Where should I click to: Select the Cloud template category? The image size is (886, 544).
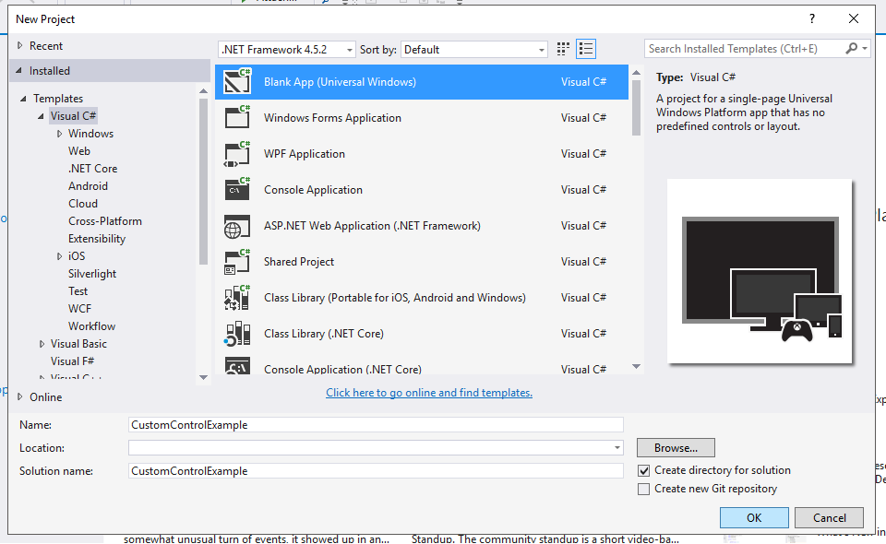click(83, 203)
